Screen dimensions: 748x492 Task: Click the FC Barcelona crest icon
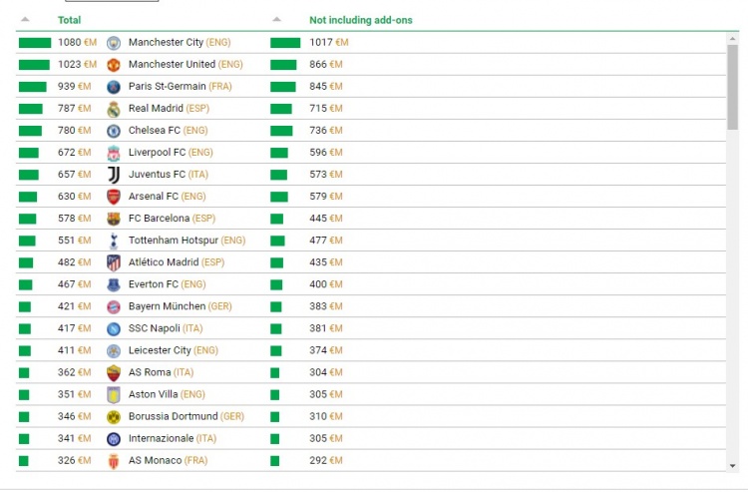pyautogui.click(x=114, y=219)
